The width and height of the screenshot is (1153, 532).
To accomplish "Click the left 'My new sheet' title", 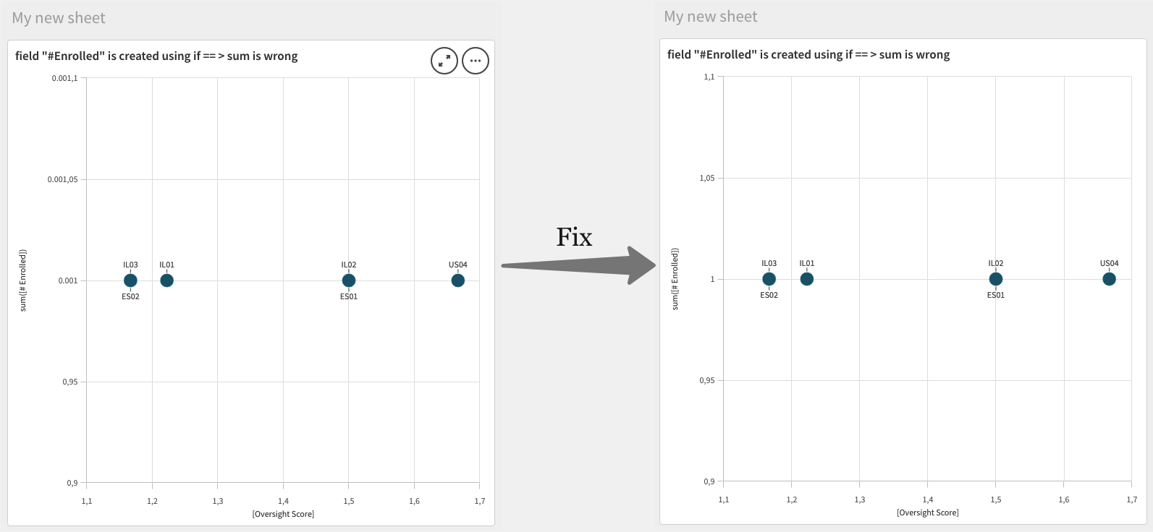I will click(58, 16).
